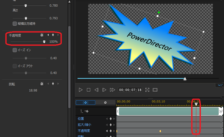Click the 回転 value 18.98
The width and height of the screenshot is (224, 137).
pyautogui.click(x=33, y=90)
